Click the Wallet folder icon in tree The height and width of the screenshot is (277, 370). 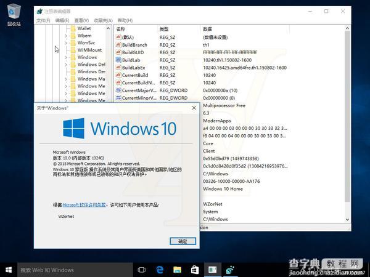coord(73,28)
